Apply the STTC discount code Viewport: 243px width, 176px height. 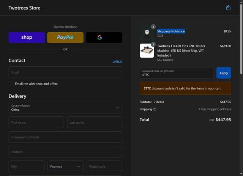click(224, 73)
